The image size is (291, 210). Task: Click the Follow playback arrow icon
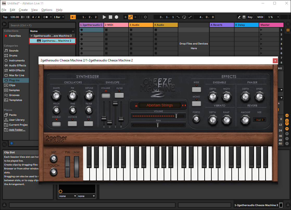tap(73, 17)
